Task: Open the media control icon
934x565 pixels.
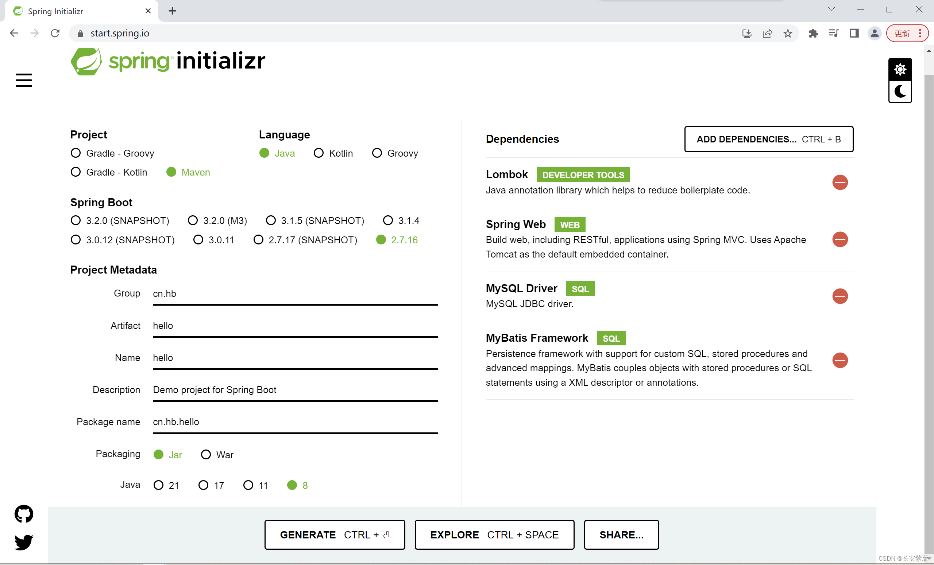Action: pos(834,33)
